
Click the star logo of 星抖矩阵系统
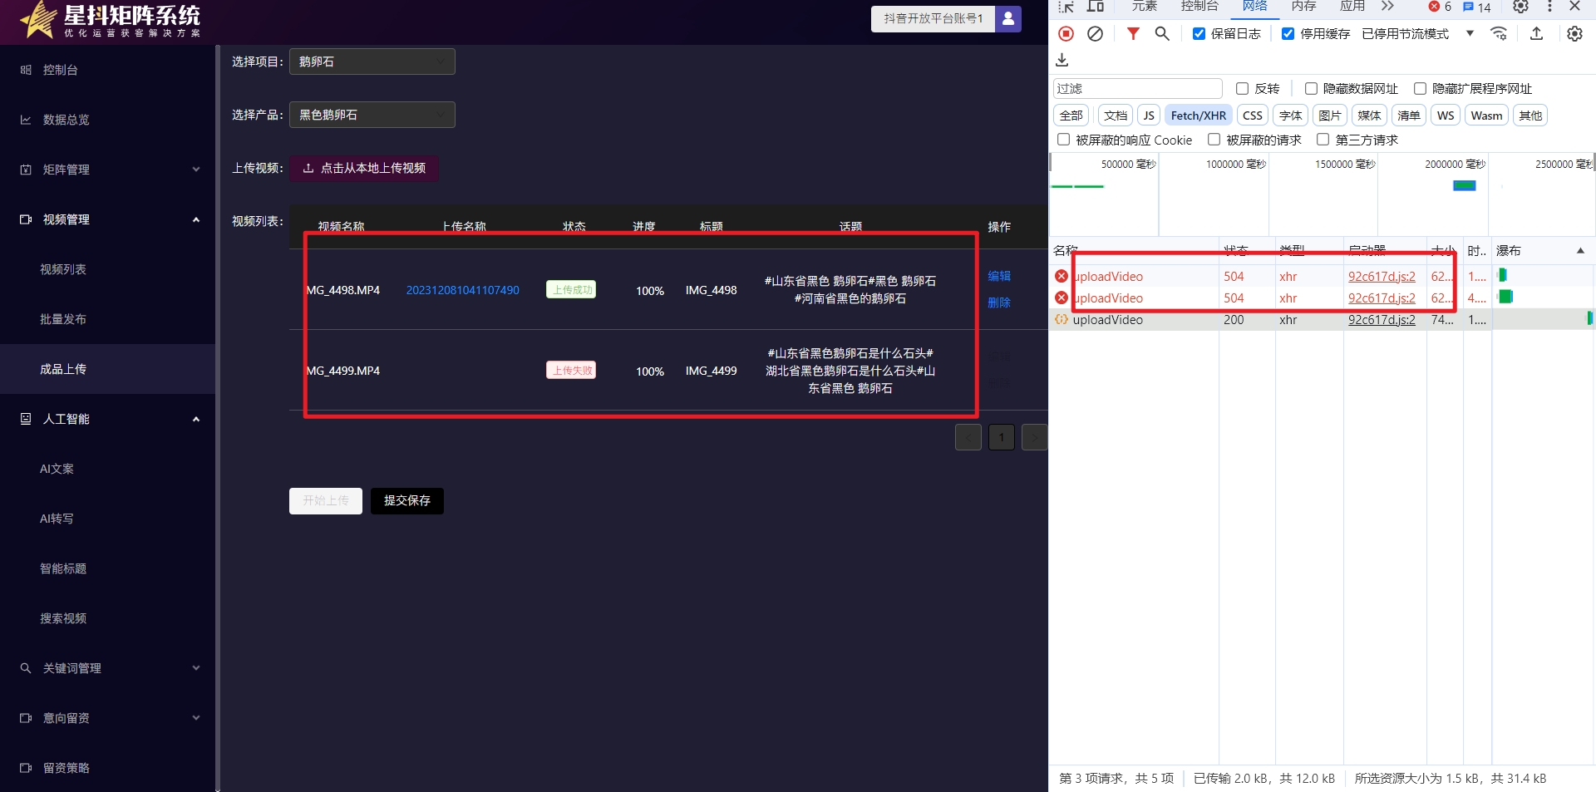tap(37, 20)
